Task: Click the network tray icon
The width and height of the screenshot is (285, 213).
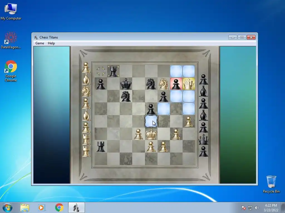Action: pos(250,208)
